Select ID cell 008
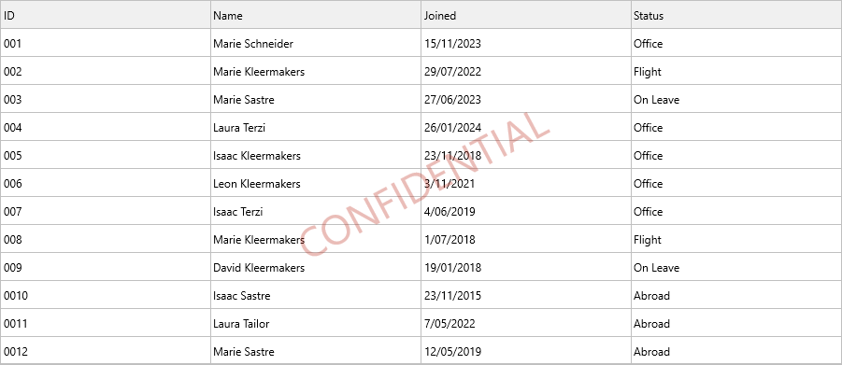The height and width of the screenshot is (365, 842). [106, 239]
